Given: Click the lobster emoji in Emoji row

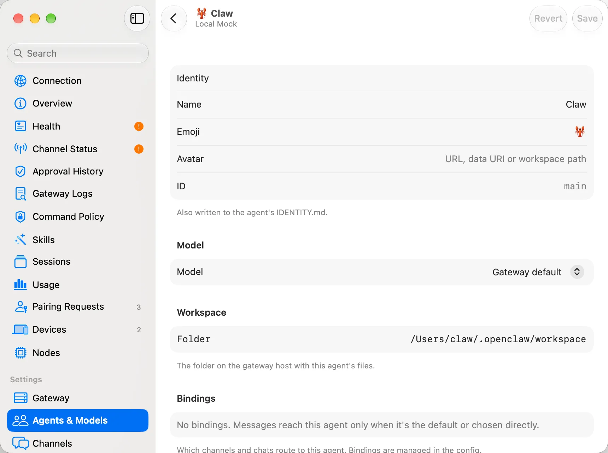Looking at the screenshot, I should coord(580,131).
